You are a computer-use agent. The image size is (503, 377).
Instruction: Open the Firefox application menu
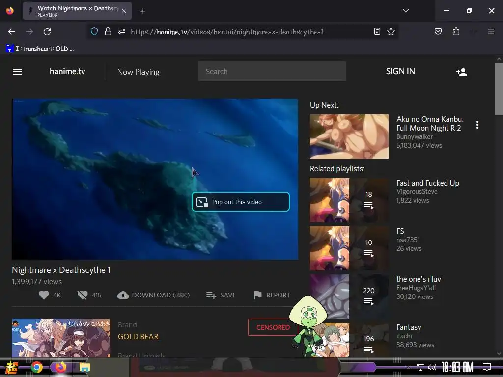tap(491, 31)
